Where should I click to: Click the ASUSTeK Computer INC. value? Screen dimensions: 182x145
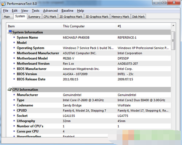[79, 53]
